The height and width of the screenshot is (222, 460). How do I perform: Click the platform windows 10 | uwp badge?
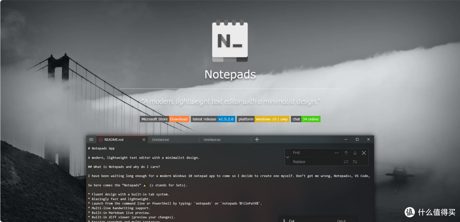pos(263,119)
